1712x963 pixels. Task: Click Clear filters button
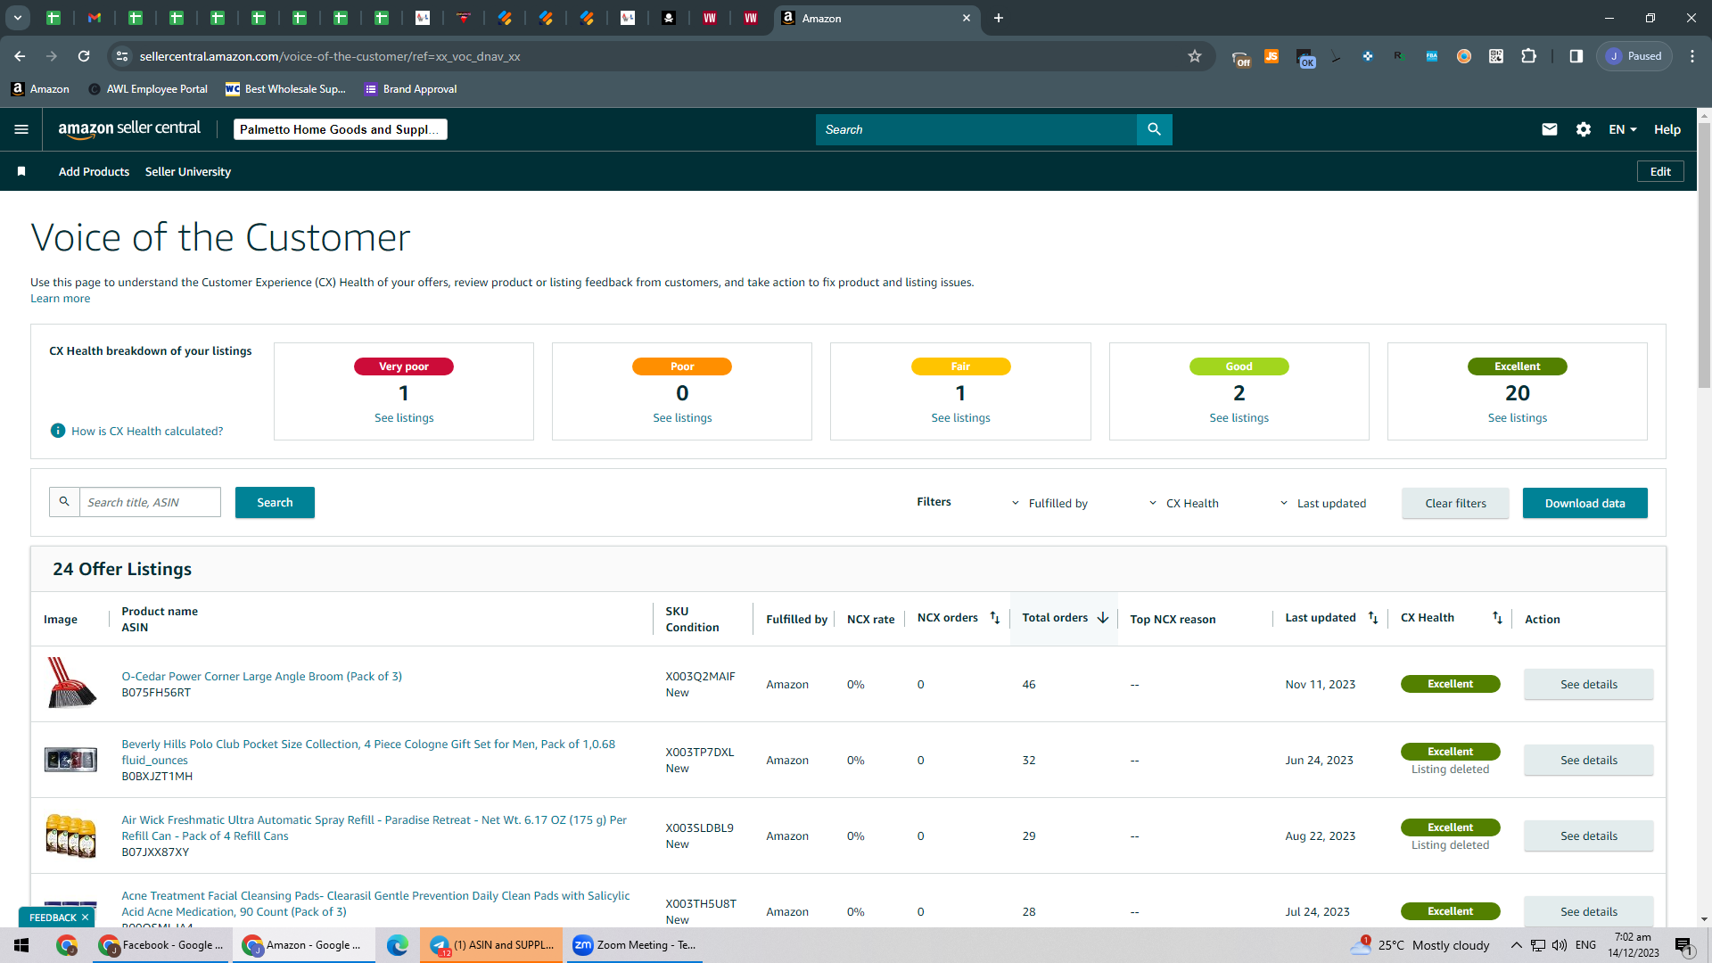pos(1455,503)
